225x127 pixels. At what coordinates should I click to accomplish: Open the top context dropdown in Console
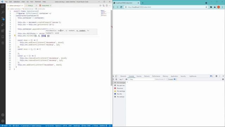coord(121,79)
